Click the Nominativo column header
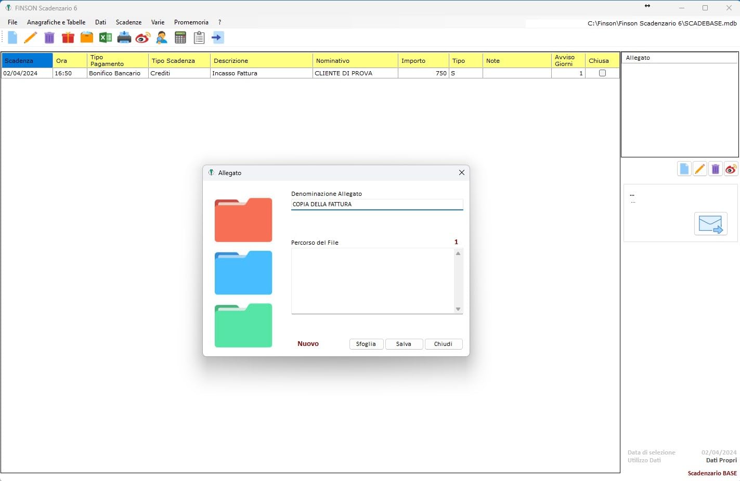 [355, 60]
